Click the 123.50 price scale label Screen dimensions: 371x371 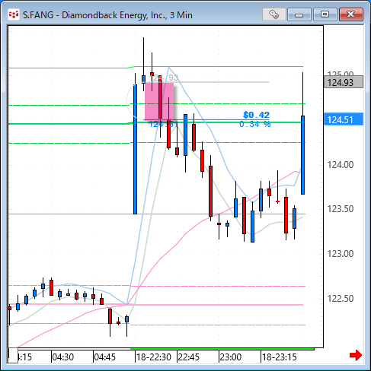pyautogui.click(x=341, y=209)
